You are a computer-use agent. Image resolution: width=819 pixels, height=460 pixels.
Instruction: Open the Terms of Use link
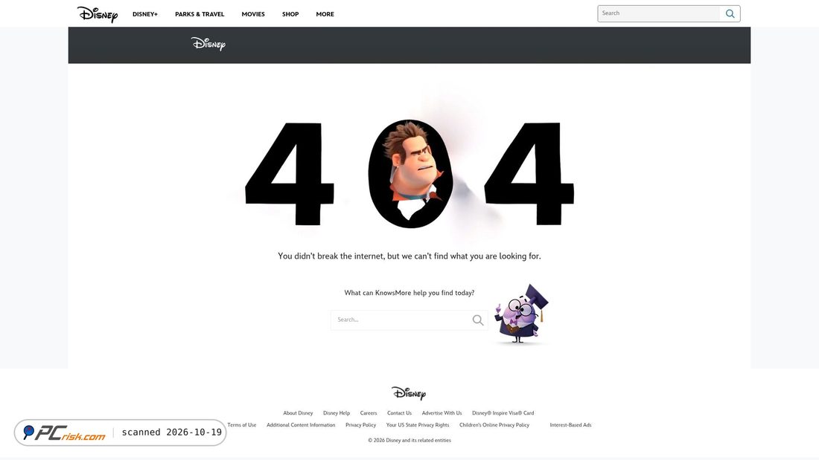(x=242, y=425)
